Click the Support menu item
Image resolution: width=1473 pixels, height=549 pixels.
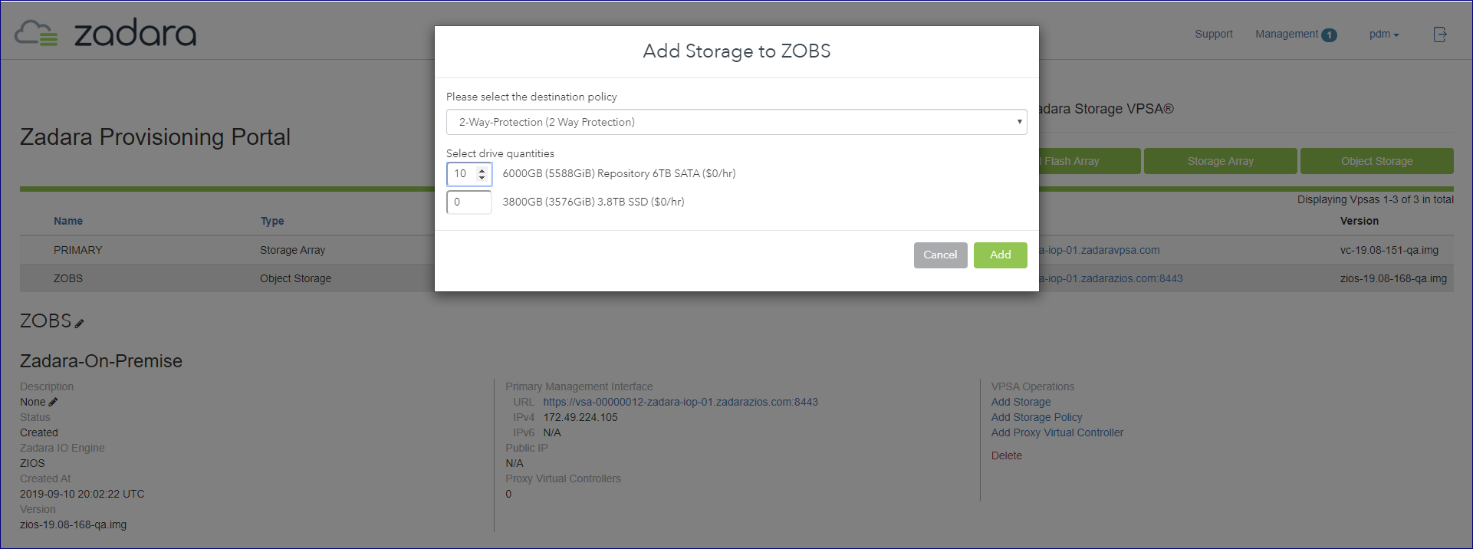tap(1213, 35)
